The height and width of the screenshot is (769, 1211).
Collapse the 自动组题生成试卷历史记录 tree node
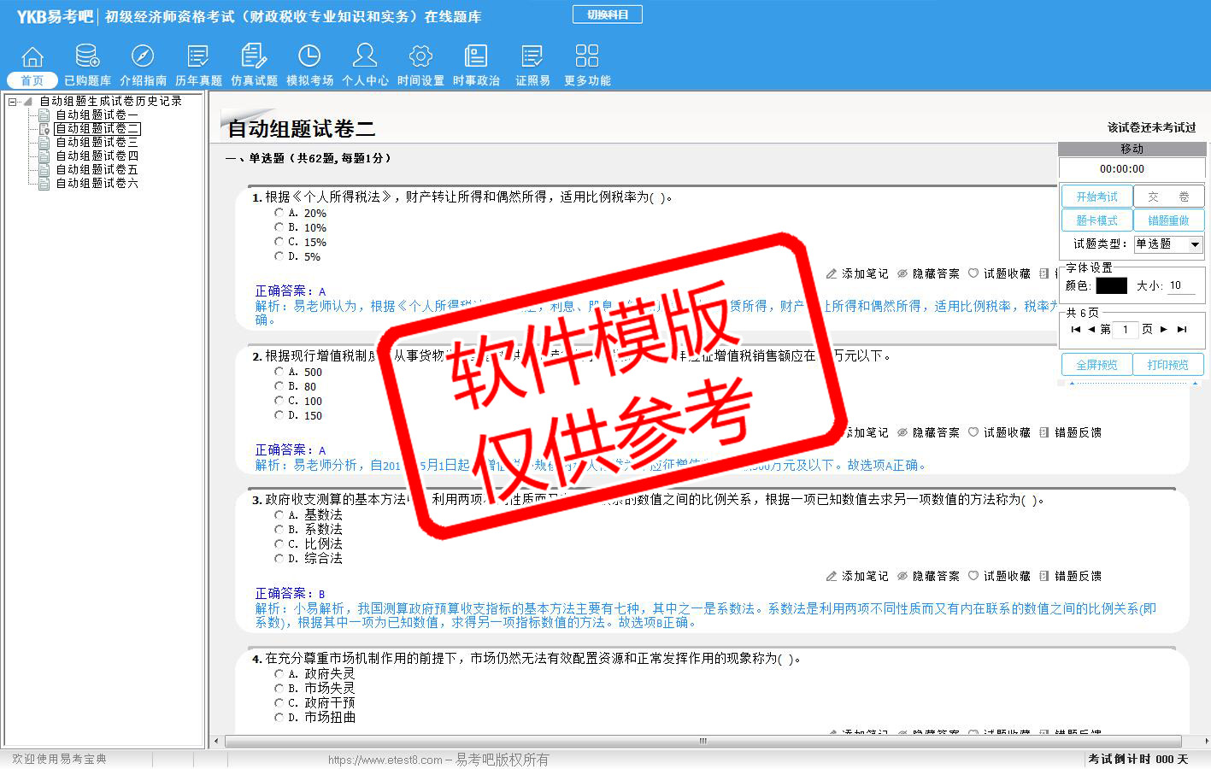coord(13,102)
